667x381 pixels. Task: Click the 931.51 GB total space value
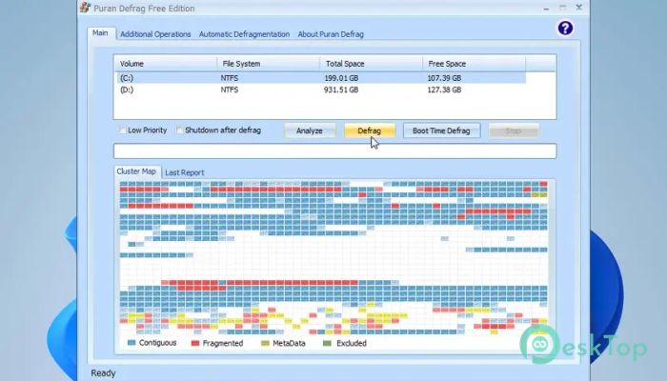click(341, 90)
